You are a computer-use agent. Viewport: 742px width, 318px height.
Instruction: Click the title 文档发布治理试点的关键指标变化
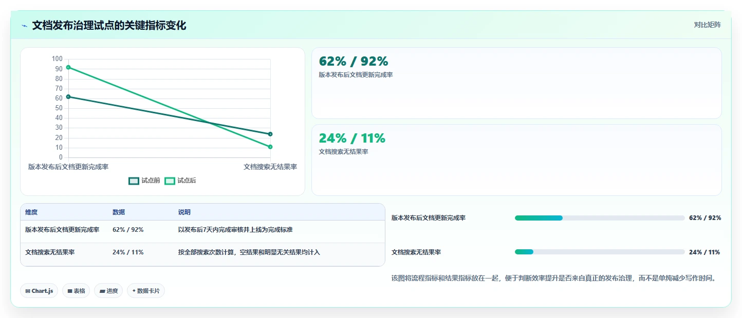pyautogui.click(x=109, y=26)
